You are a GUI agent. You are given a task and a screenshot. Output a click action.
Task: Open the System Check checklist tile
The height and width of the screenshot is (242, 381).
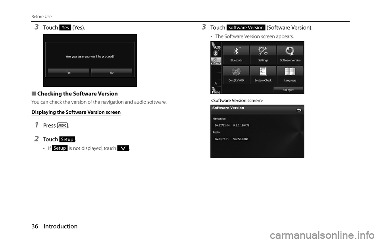pyautogui.click(x=263, y=75)
